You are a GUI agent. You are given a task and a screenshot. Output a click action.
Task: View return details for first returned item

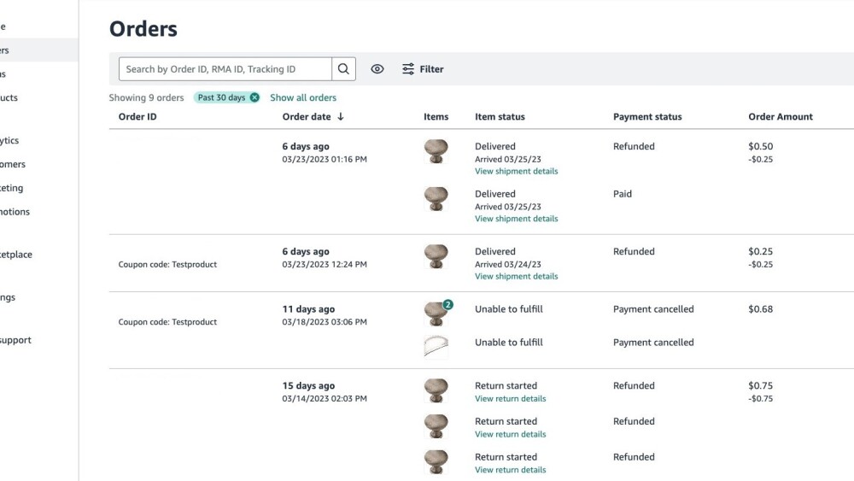(510, 399)
